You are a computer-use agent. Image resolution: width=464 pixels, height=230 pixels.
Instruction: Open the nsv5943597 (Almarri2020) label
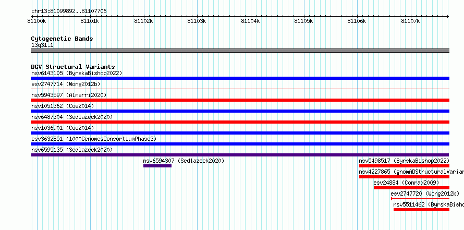point(69,95)
